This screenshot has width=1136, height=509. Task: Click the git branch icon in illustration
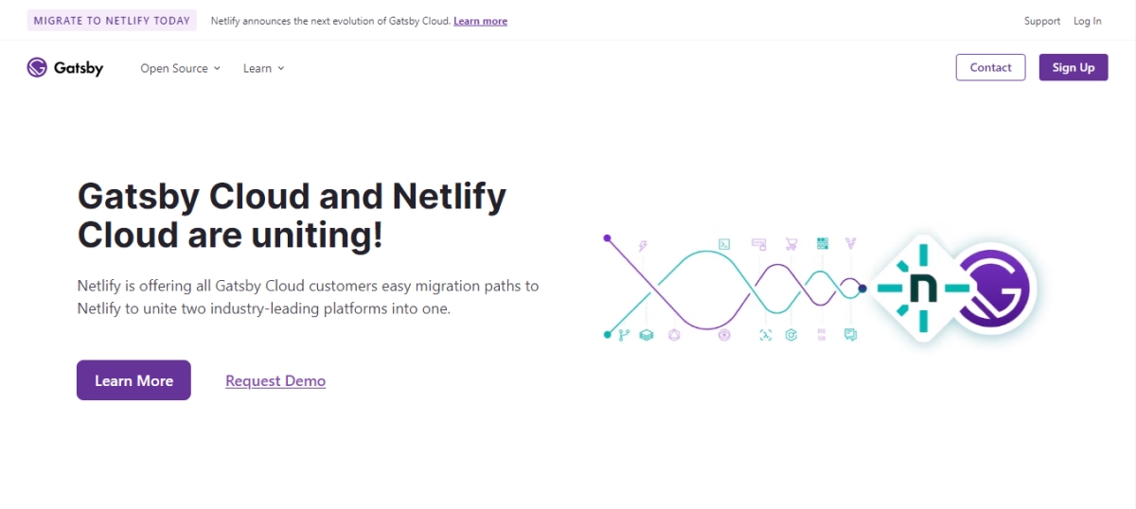click(x=623, y=335)
